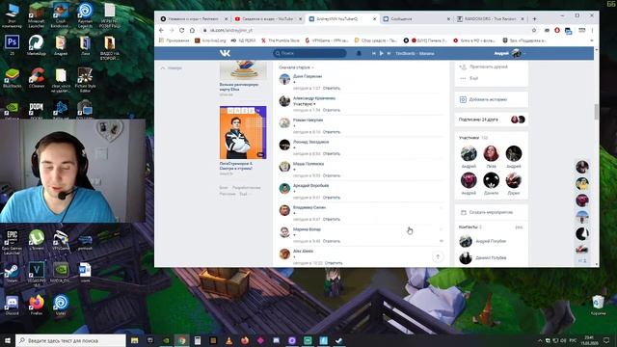The width and height of the screenshot is (617, 347).
Task: Open the comment sort order dropdown
Action: point(296,67)
